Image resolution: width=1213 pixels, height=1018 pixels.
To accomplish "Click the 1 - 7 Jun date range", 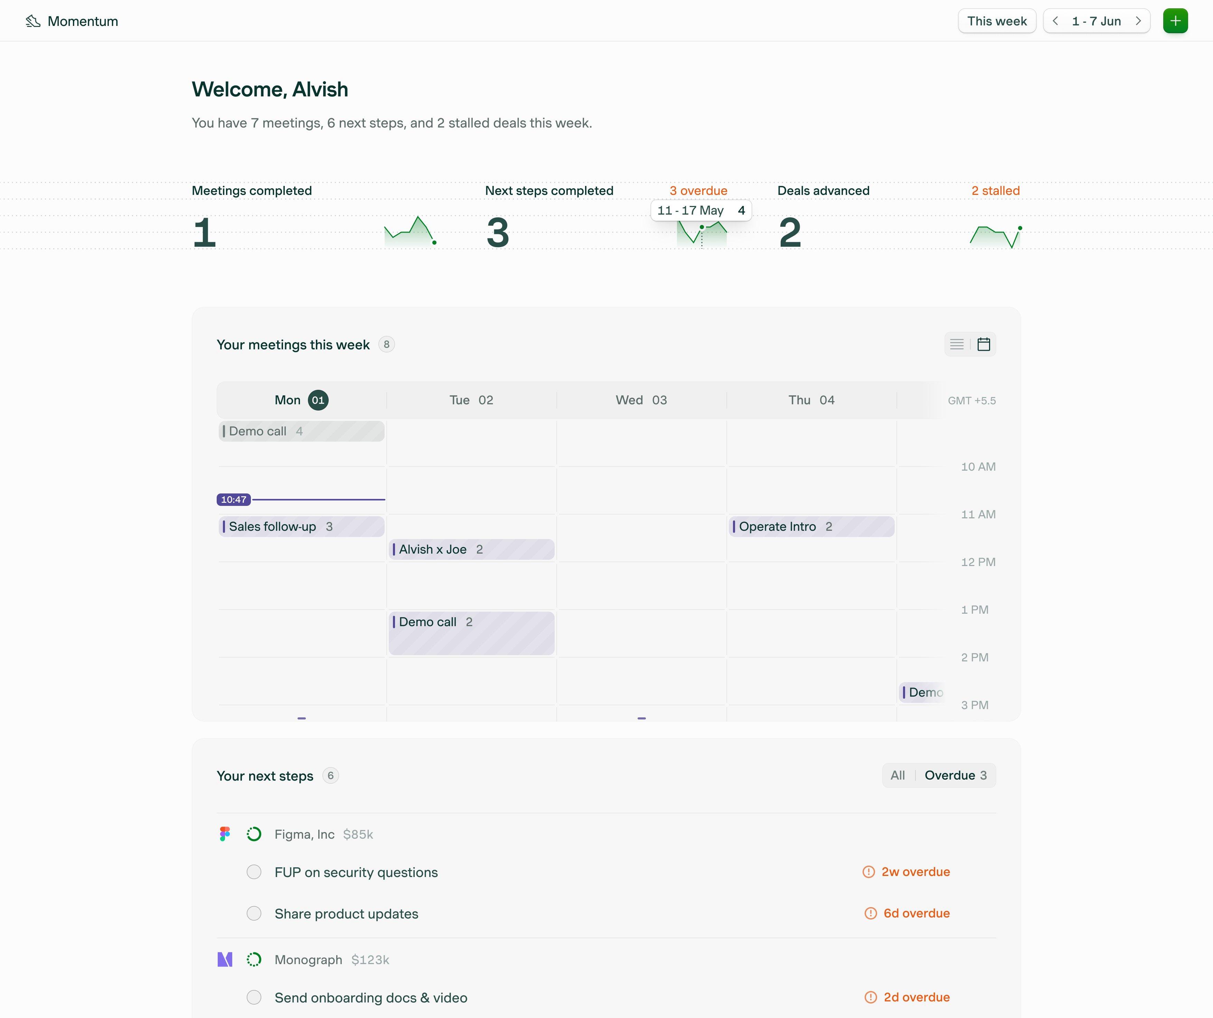I will 1096,21.
